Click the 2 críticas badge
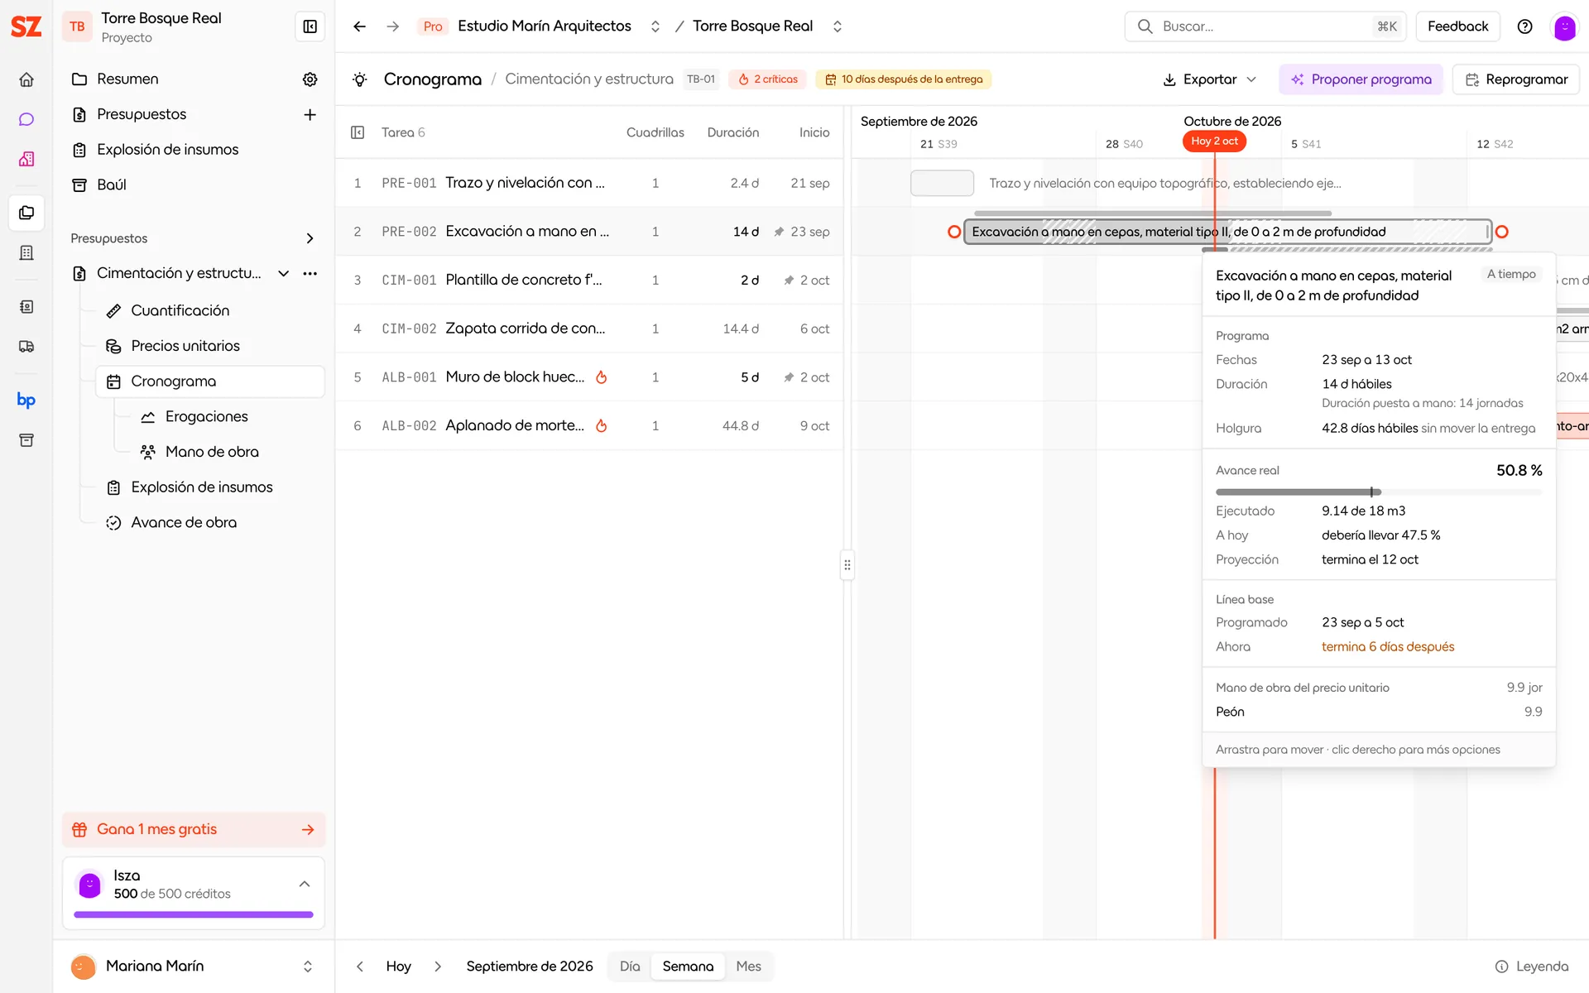1589x993 pixels. click(x=767, y=79)
